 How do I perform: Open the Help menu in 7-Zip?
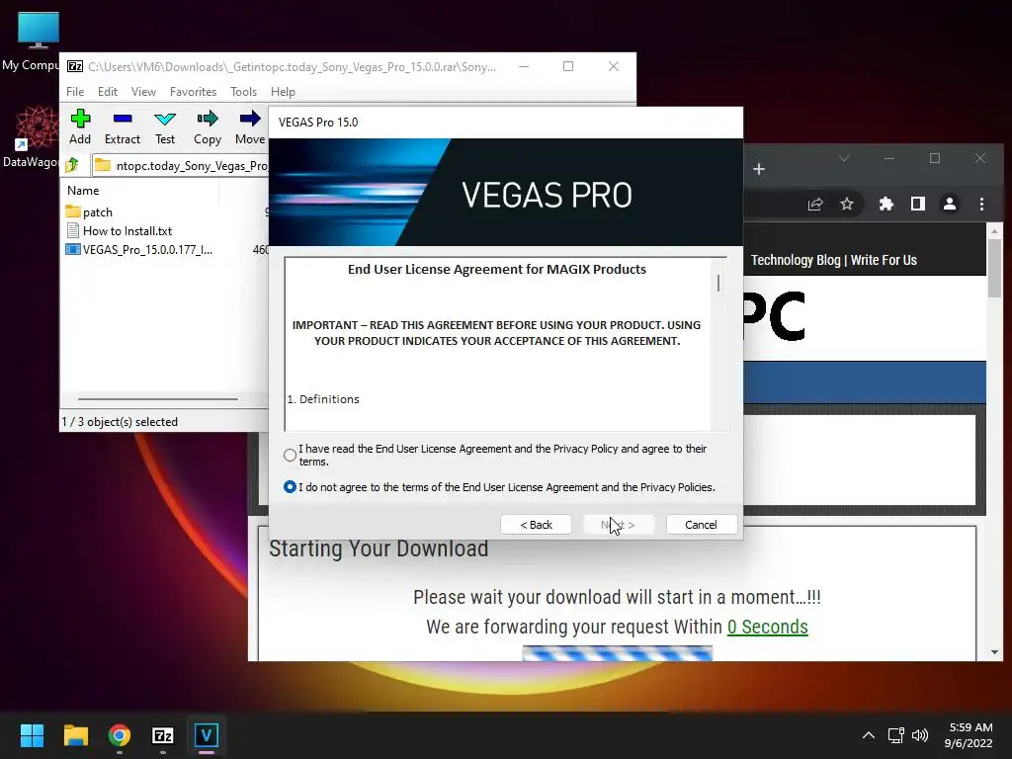[283, 92]
